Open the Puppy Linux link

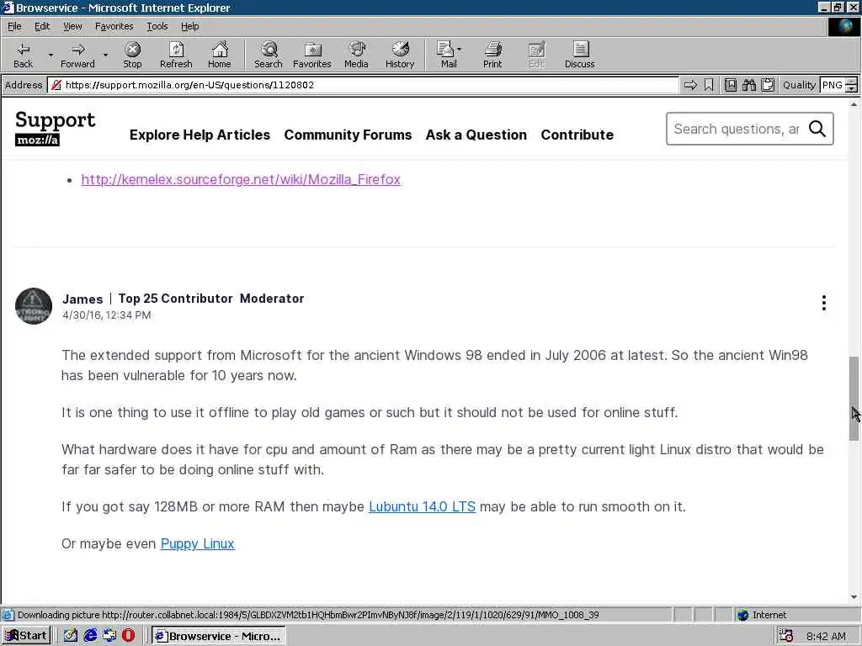(197, 543)
